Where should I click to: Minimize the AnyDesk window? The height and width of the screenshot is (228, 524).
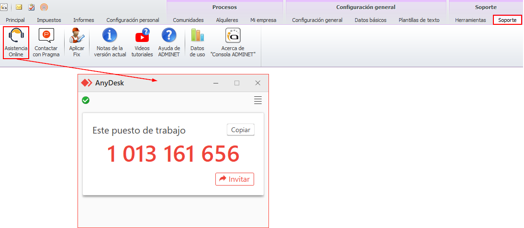216,83
